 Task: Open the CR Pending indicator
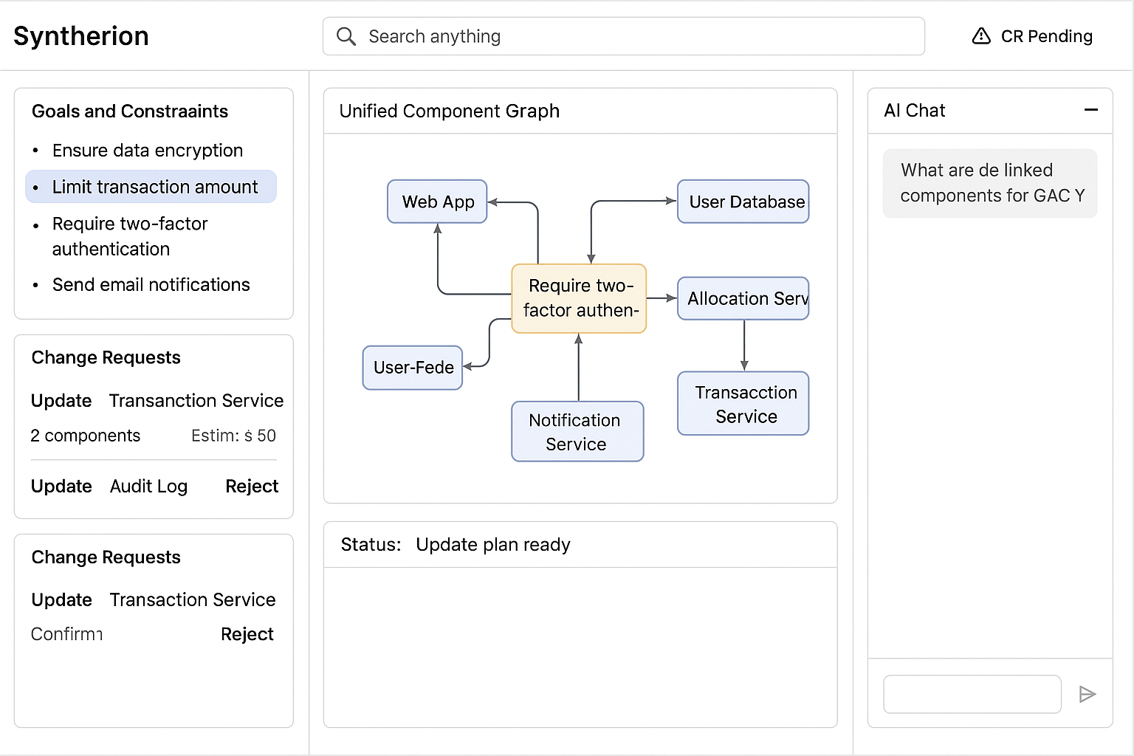click(x=1032, y=36)
